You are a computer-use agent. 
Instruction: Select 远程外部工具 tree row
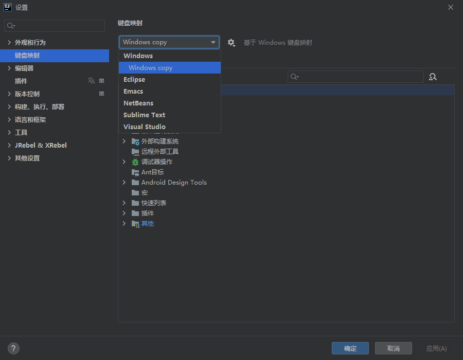coord(286,152)
